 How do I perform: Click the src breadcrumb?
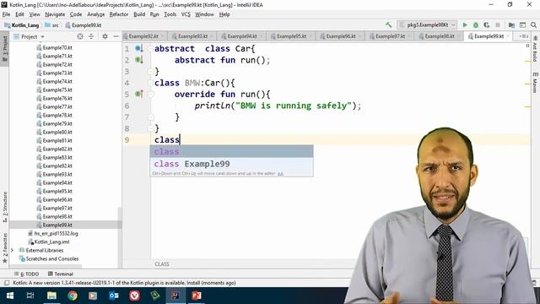pyautogui.click(x=52, y=25)
